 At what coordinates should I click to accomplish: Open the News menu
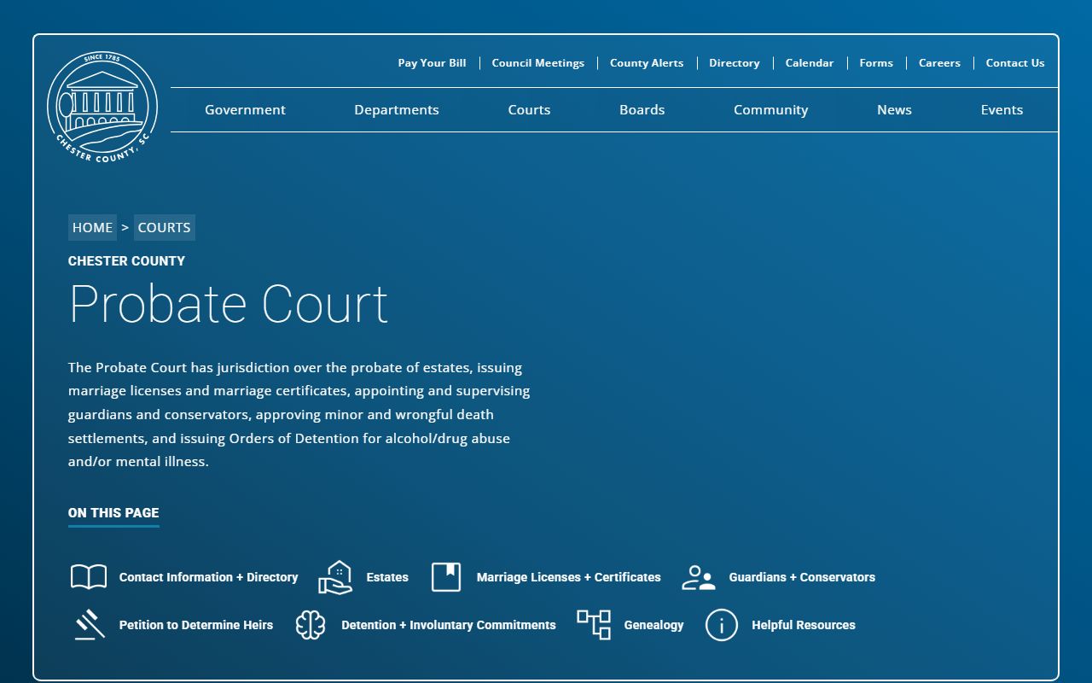[x=894, y=110]
